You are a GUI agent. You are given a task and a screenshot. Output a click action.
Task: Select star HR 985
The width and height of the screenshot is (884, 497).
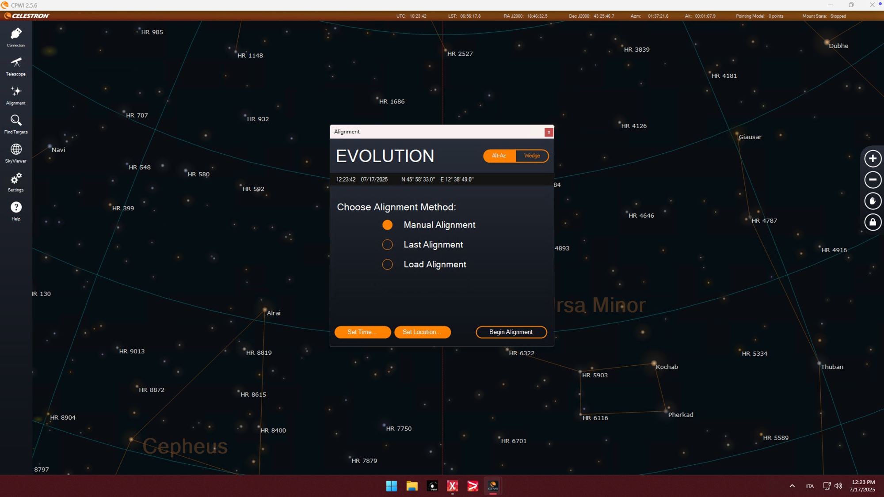pos(152,32)
